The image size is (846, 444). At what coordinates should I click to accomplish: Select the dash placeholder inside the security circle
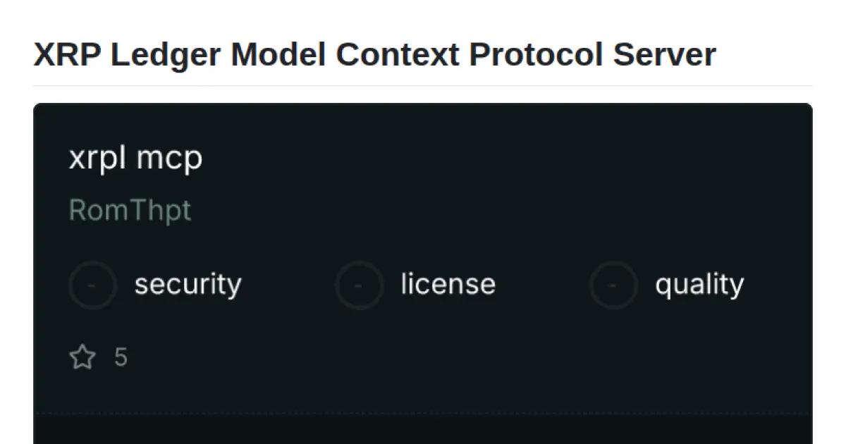click(x=93, y=285)
